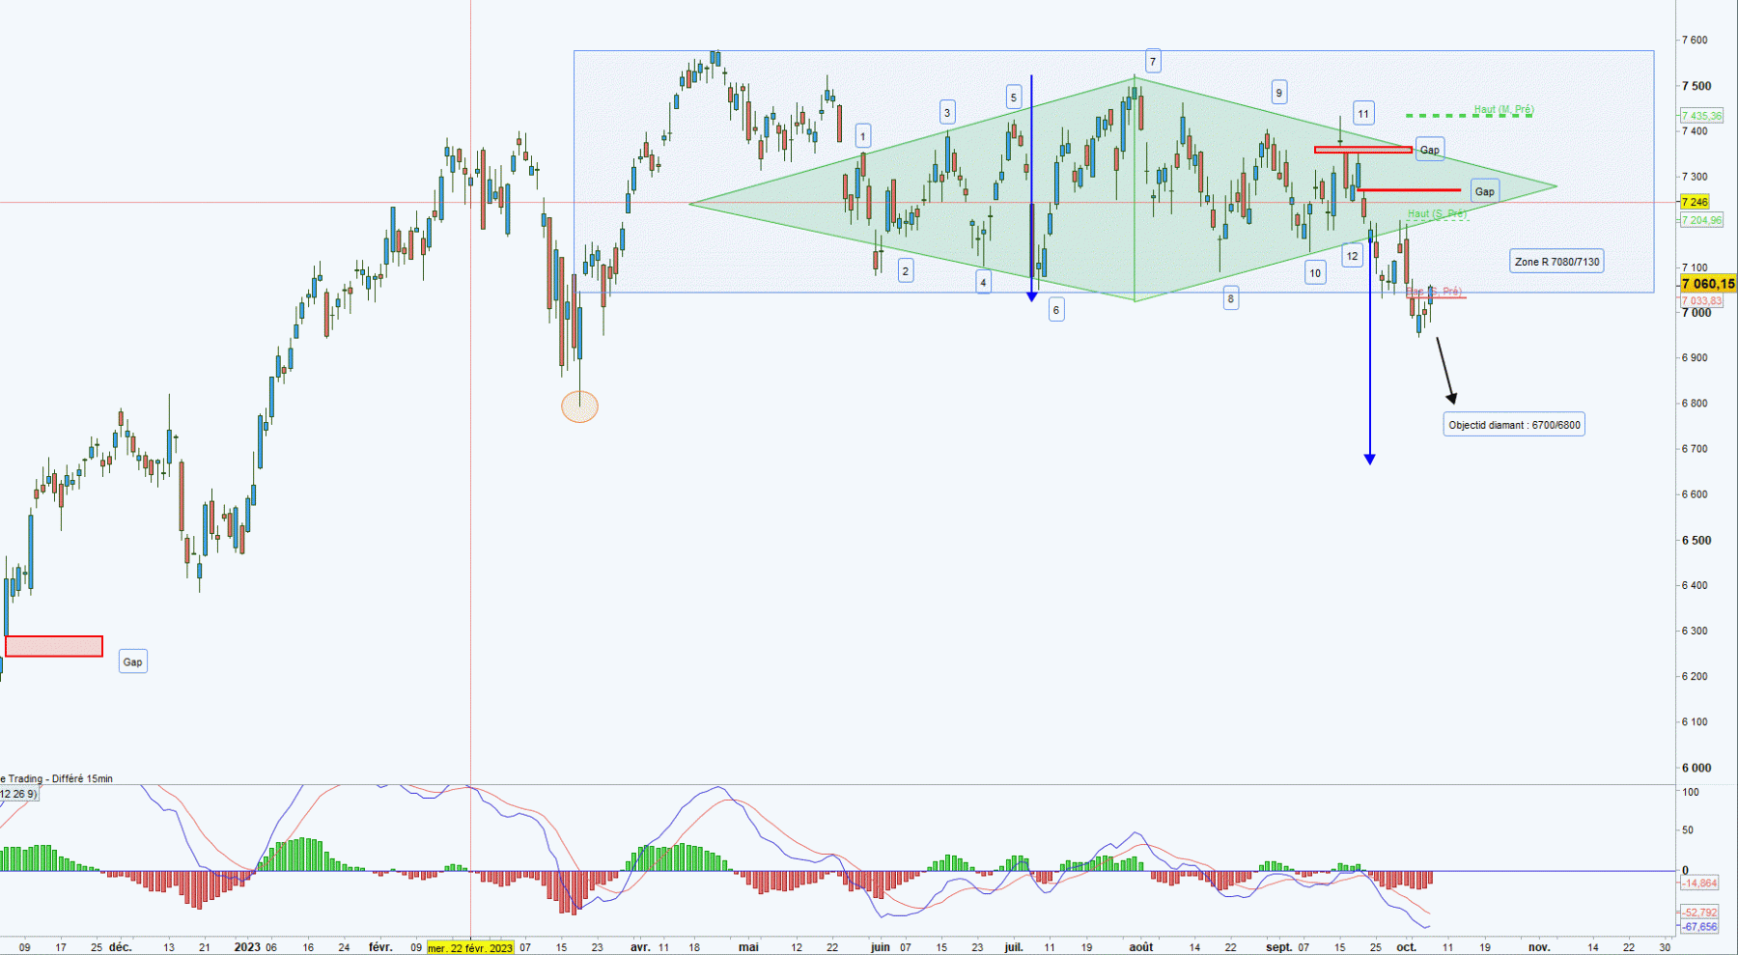Image resolution: width=1738 pixels, height=955 pixels.
Task: Select the red December gap rectangle
Action: tap(54, 646)
